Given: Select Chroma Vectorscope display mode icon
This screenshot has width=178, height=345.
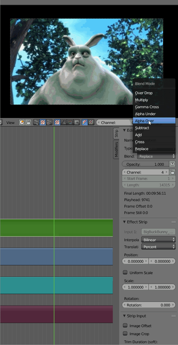Looking at the screenshot, I should pos(70,122).
